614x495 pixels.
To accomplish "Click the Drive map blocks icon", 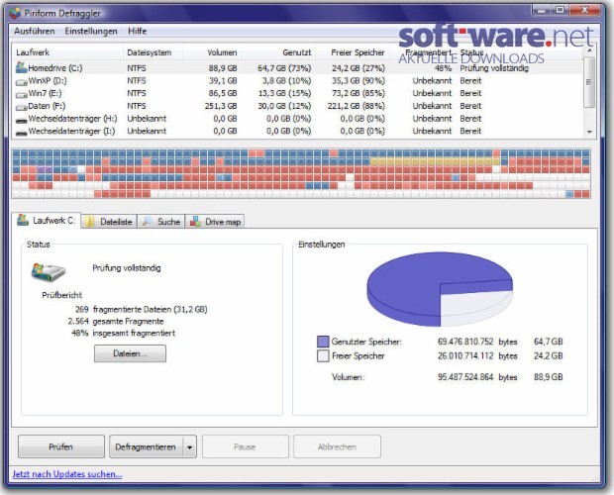I will pyautogui.click(x=195, y=222).
